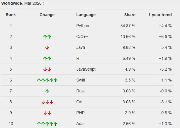Click the Change column header
Viewport: 180px width, 128px height.
point(47,15)
